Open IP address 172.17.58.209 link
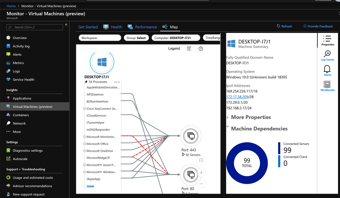Viewport: 340px width, 198px height. (237, 97)
